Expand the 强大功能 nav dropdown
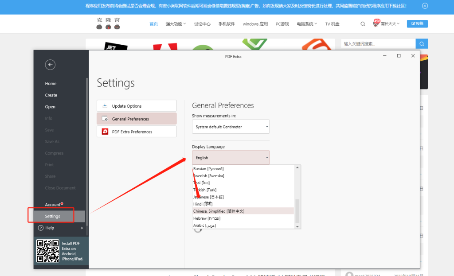The height and width of the screenshot is (276, 454). coord(176,24)
